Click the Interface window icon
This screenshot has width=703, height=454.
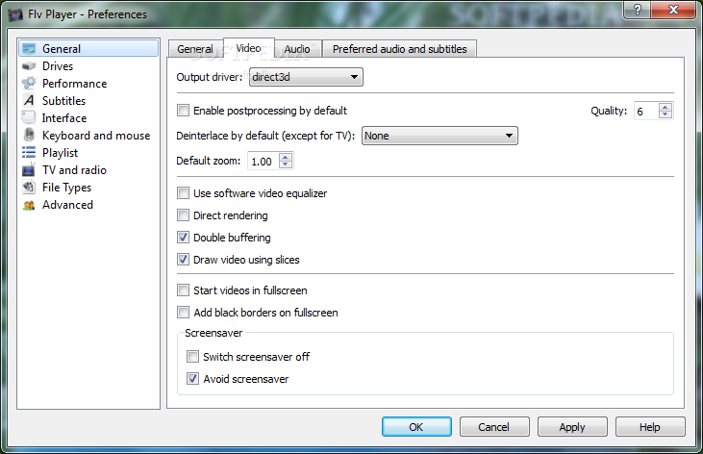click(29, 117)
